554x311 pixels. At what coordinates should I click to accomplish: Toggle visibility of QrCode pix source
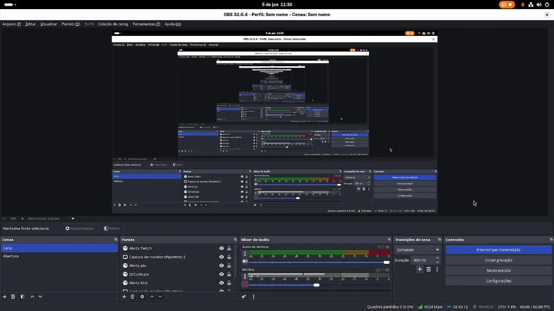click(x=222, y=274)
